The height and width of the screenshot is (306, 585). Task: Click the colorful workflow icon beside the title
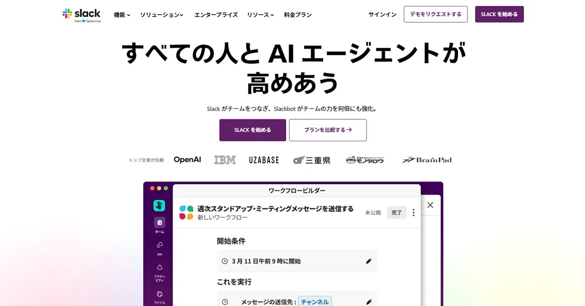186,212
